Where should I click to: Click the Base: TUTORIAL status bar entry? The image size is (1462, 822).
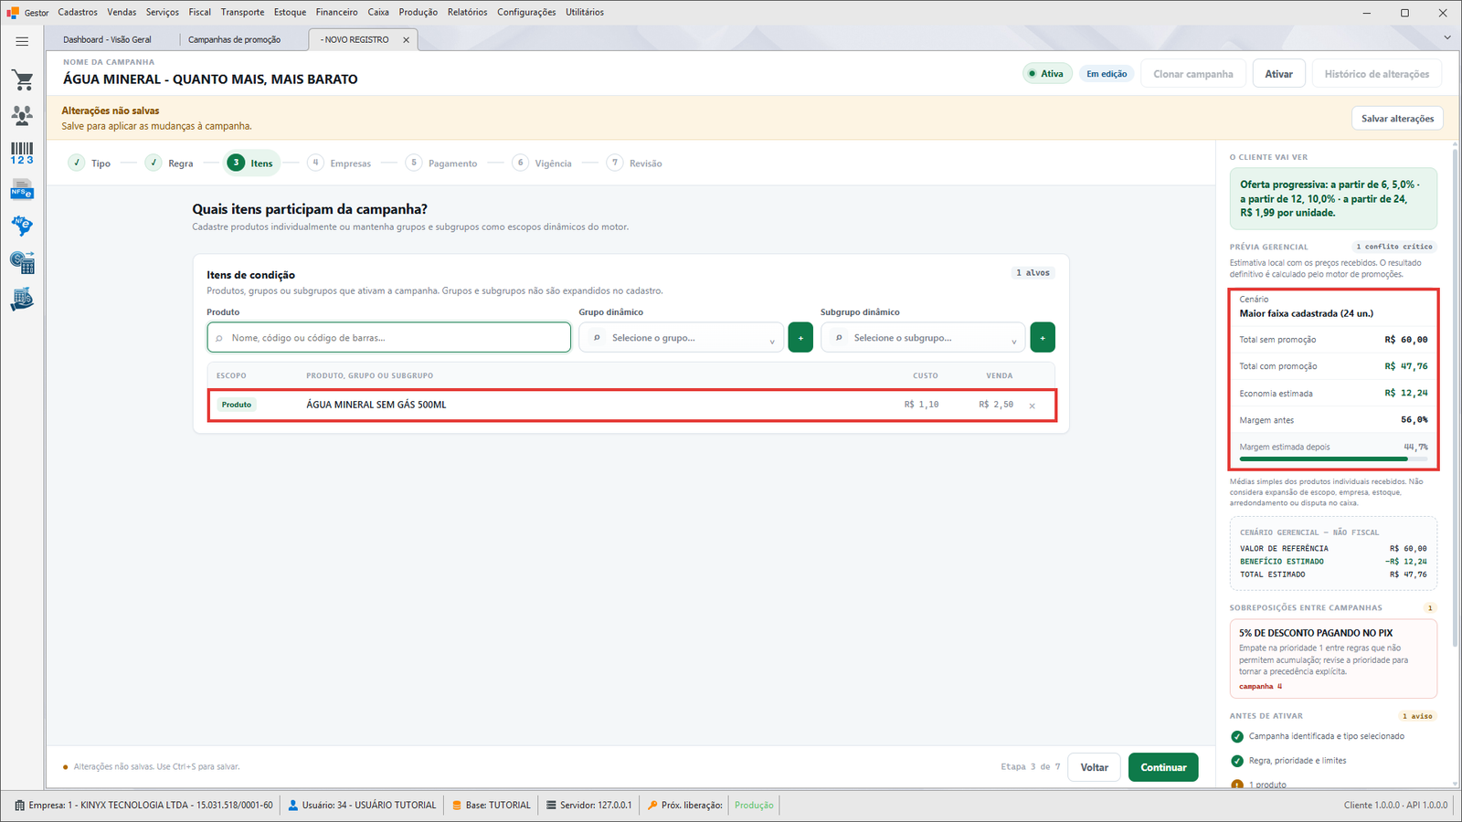coord(491,806)
